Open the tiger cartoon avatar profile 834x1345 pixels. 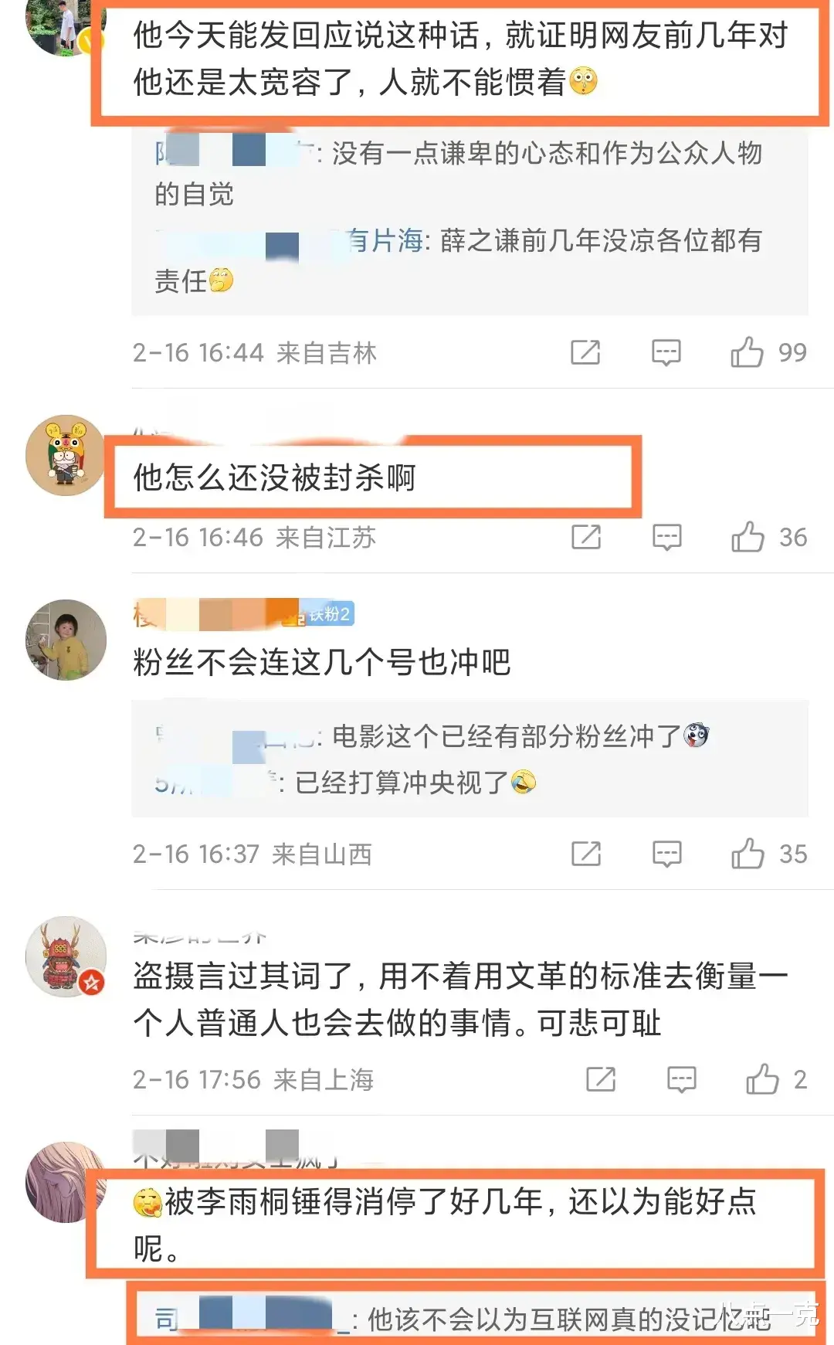tap(66, 455)
